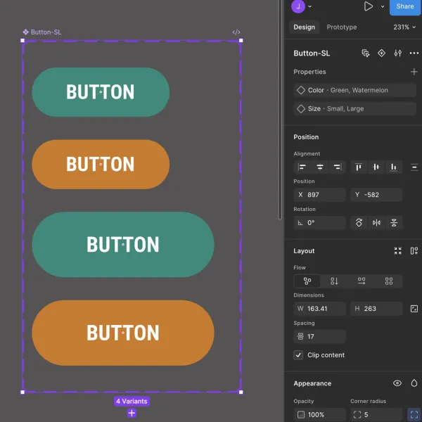Select the large orange BUTTON variant
The height and width of the screenshot is (422, 422).
coord(123,333)
